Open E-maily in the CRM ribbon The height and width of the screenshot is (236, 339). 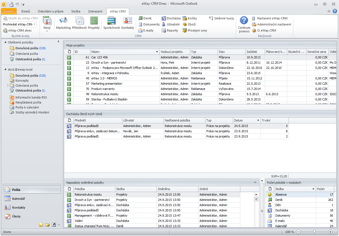click(146, 30)
